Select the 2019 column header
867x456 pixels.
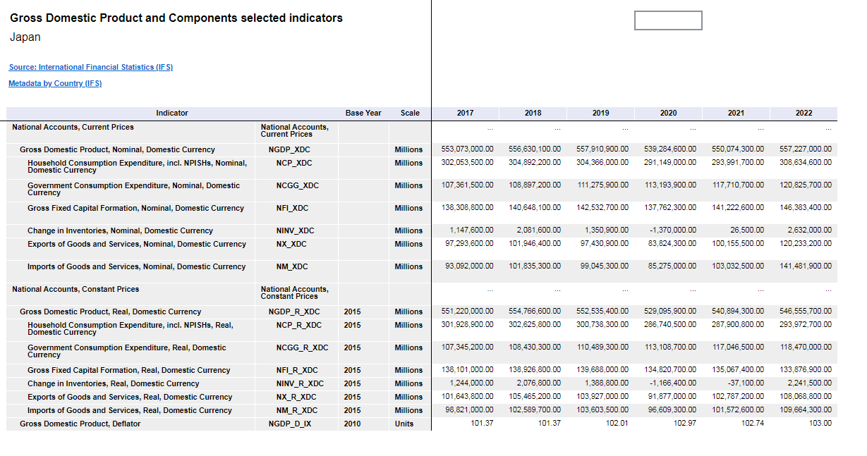click(600, 113)
